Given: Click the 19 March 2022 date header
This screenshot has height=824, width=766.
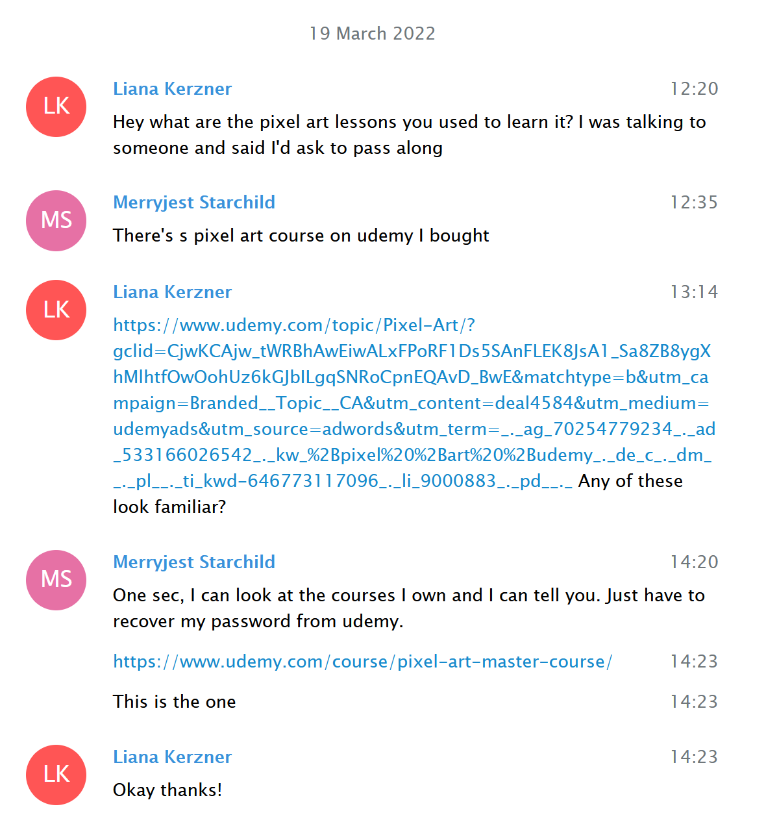Looking at the screenshot, I should pyautogui.click(x=372, y=34).
